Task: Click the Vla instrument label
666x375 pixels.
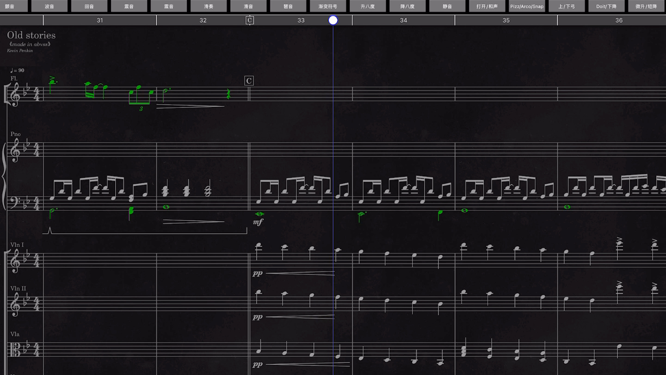Action: click(15, 334)
